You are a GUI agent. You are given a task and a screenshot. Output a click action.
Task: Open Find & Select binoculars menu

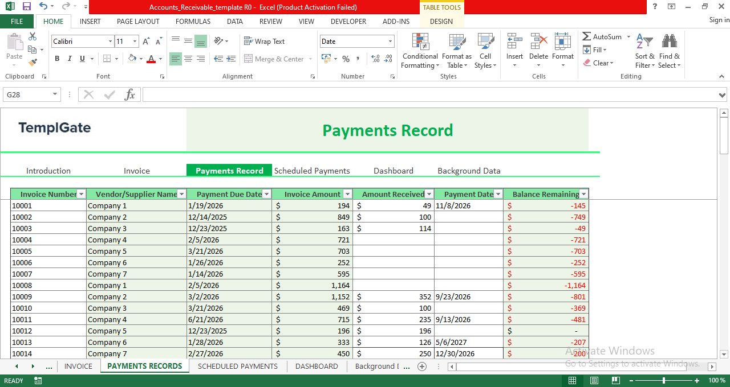[669, 51]
